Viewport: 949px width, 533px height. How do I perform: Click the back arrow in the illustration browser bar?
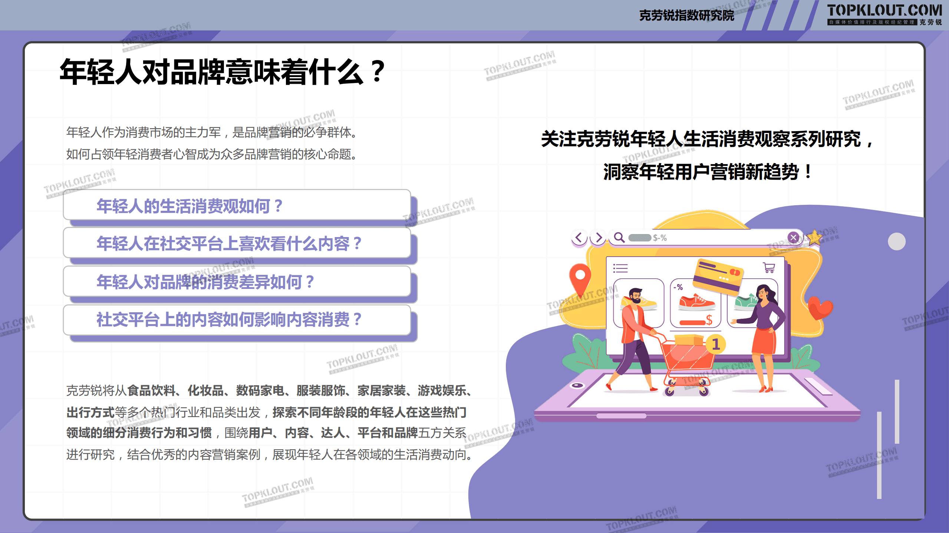(x=579, y=237)
